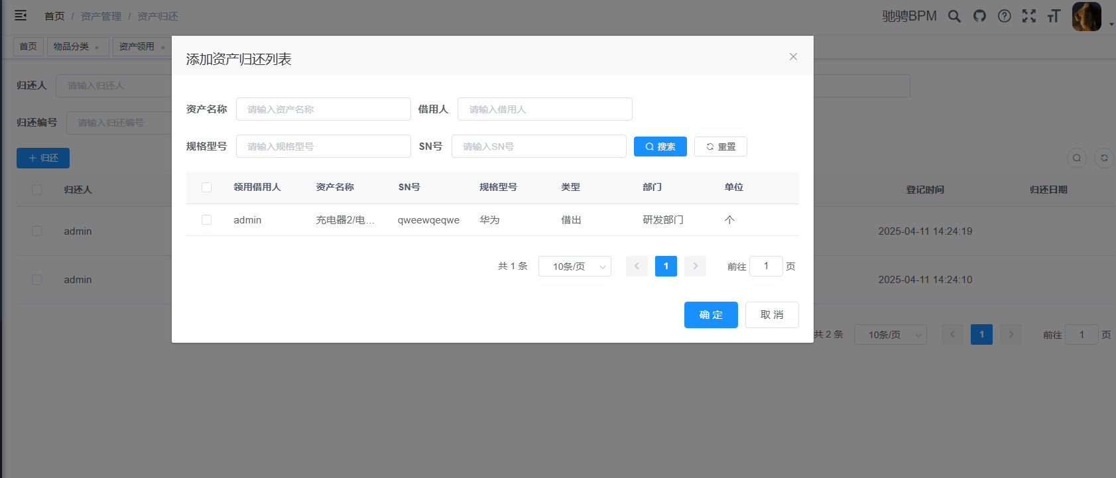The height and width of the screenshot is (478, 1116).
Task: Open the help question mark icon
Action: point(1005,16)
